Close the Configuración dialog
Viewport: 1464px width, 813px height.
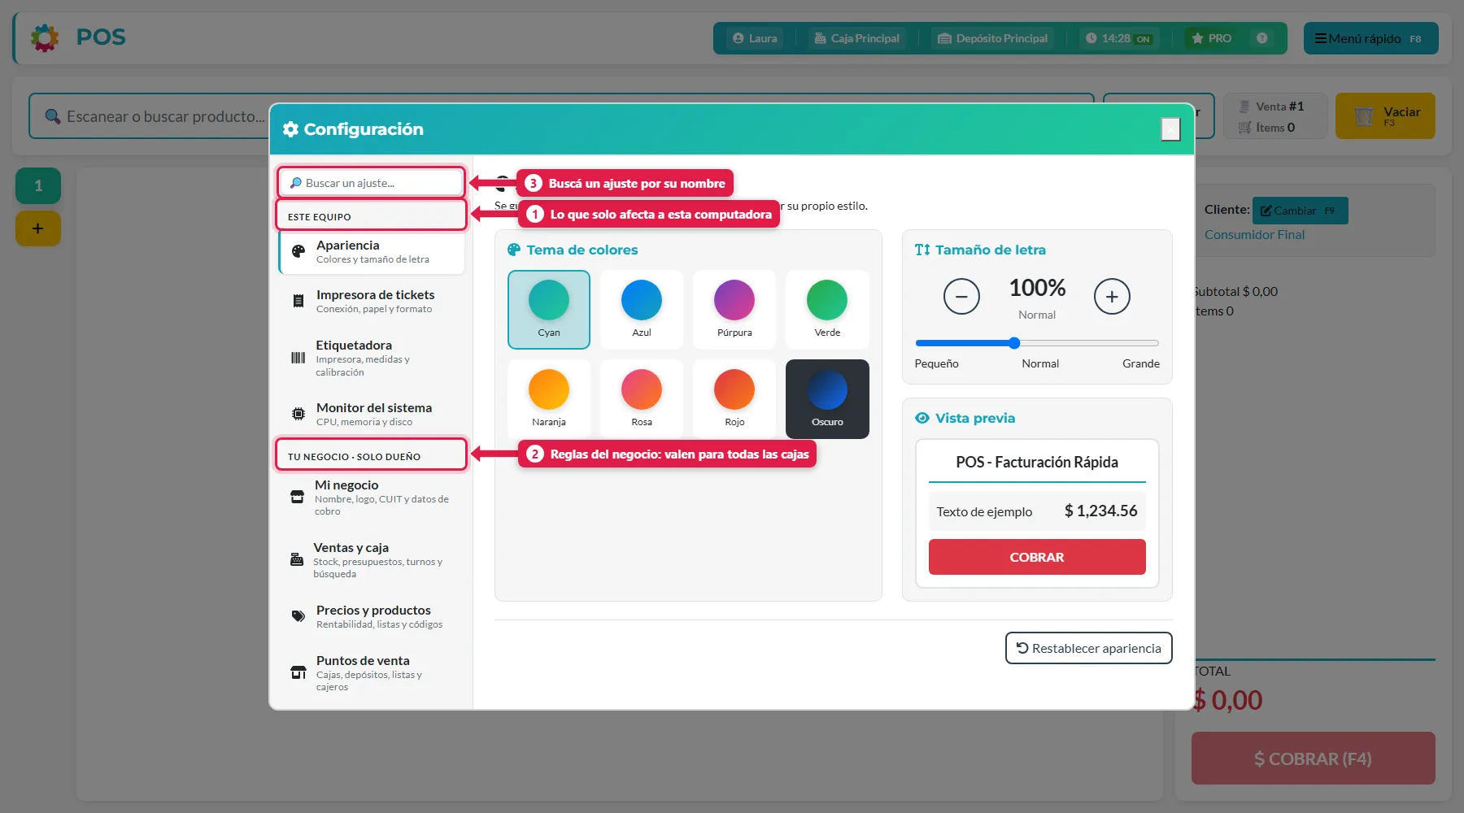coord(1170,129)
